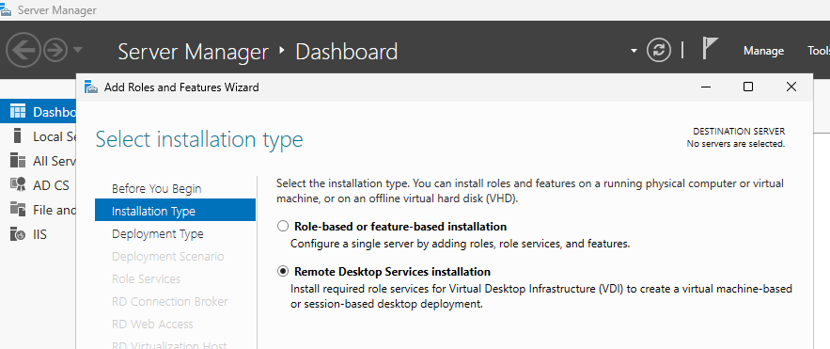Viewport: 830px width, 349px height.
Task: Click the RD Web Access step
Action: pos(152,324)
